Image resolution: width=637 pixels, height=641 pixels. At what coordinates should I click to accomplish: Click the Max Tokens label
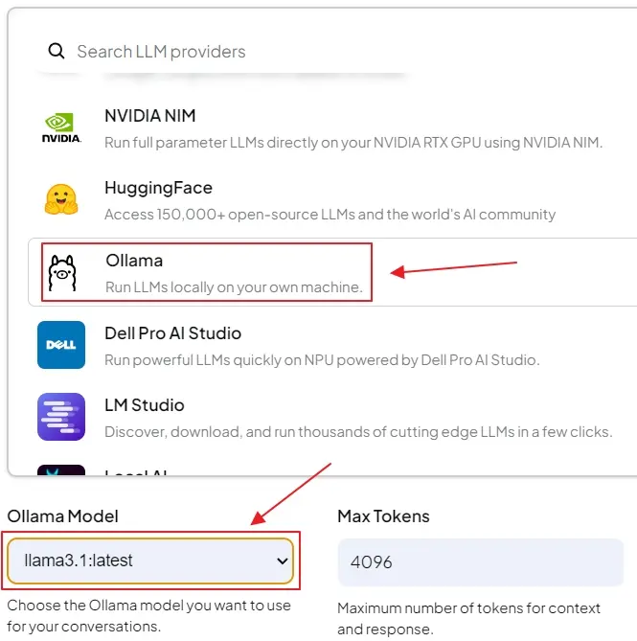click(383, 516)
